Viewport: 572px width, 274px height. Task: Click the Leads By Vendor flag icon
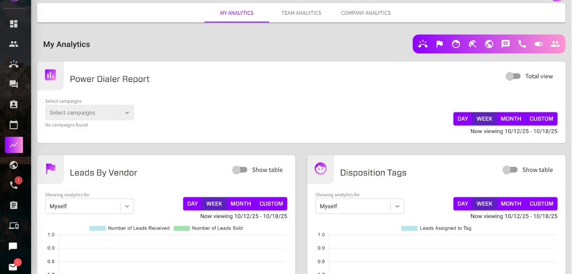(x=51, y=168)
